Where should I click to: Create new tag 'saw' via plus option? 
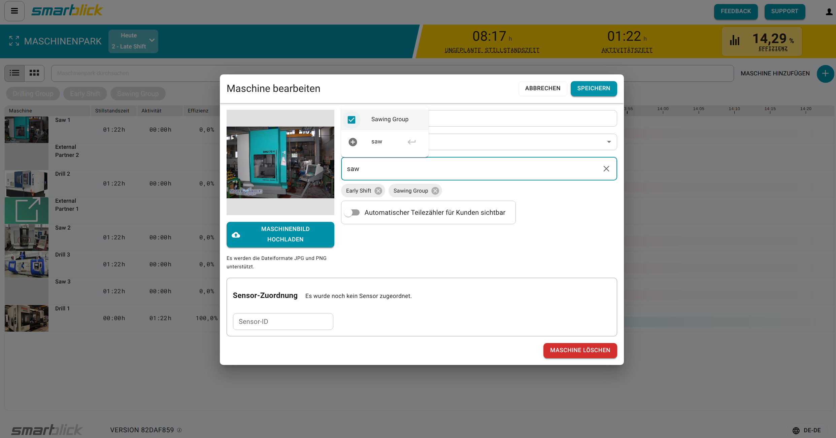[353, 142]
